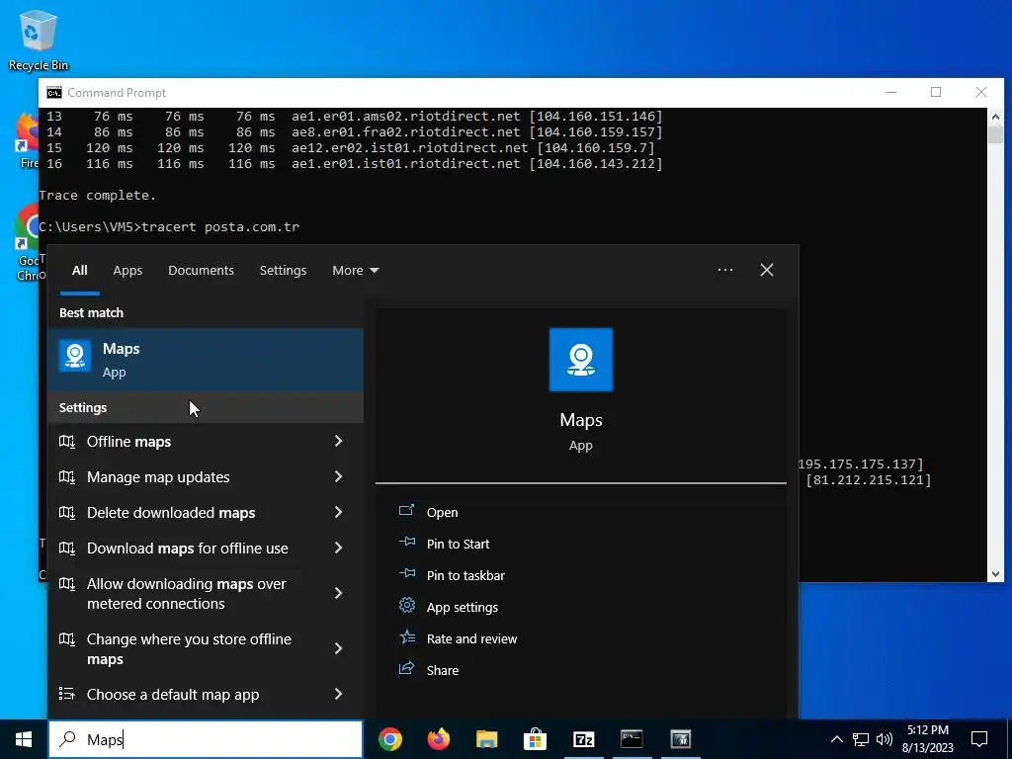This screenshot has height=759, width=1012.
Task: Click the Command Prompt scrollbar up arrow
Action: click(x=995, y=117)
